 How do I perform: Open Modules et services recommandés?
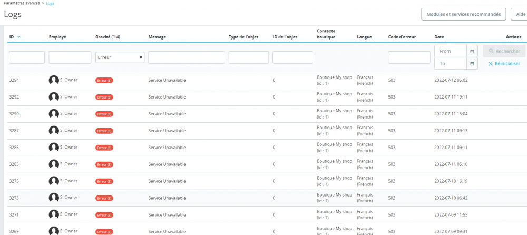point(463,14)
